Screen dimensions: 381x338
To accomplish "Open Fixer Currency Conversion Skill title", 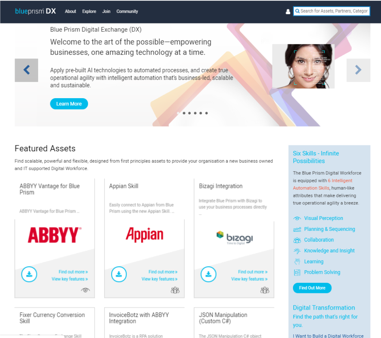I will click(x=52, y=318).
